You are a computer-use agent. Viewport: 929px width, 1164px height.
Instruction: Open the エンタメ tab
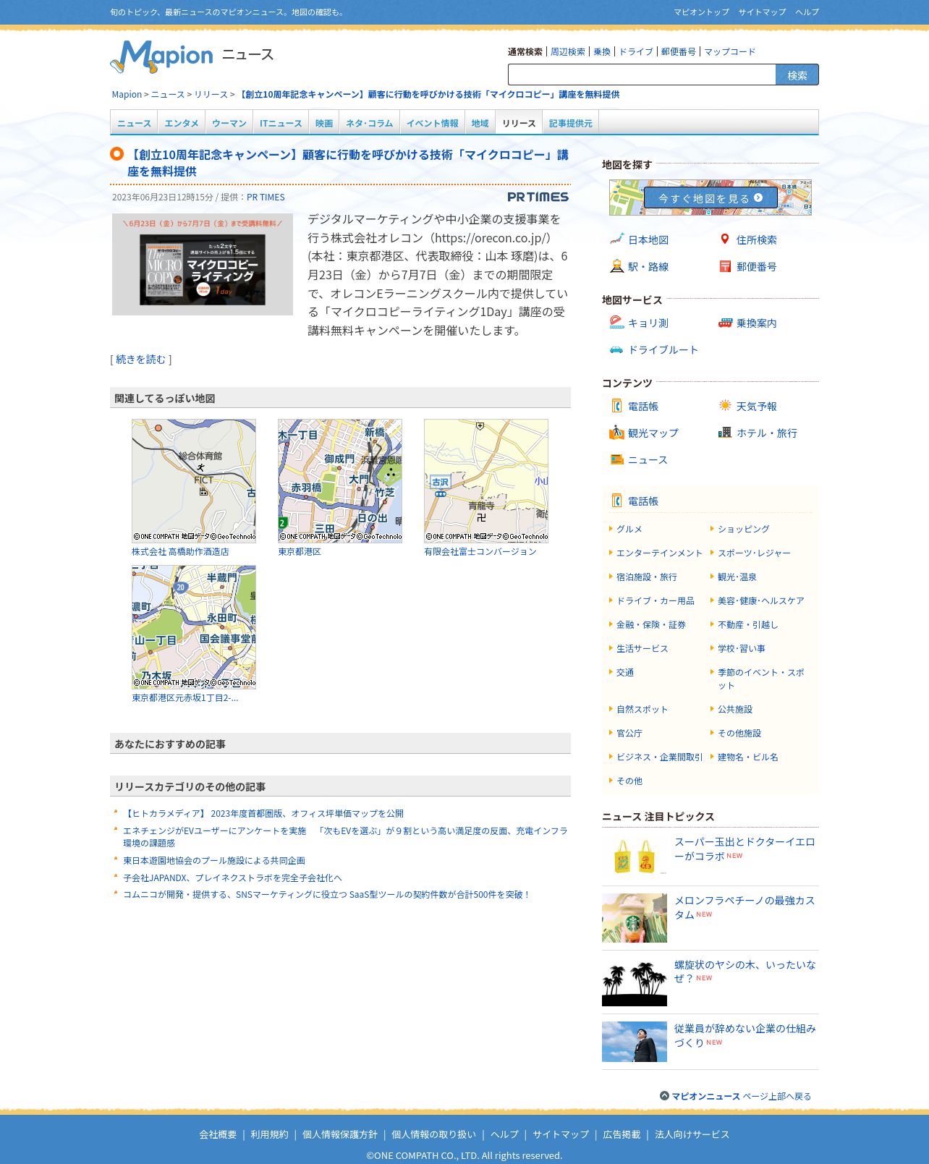(x=182, y=123)
